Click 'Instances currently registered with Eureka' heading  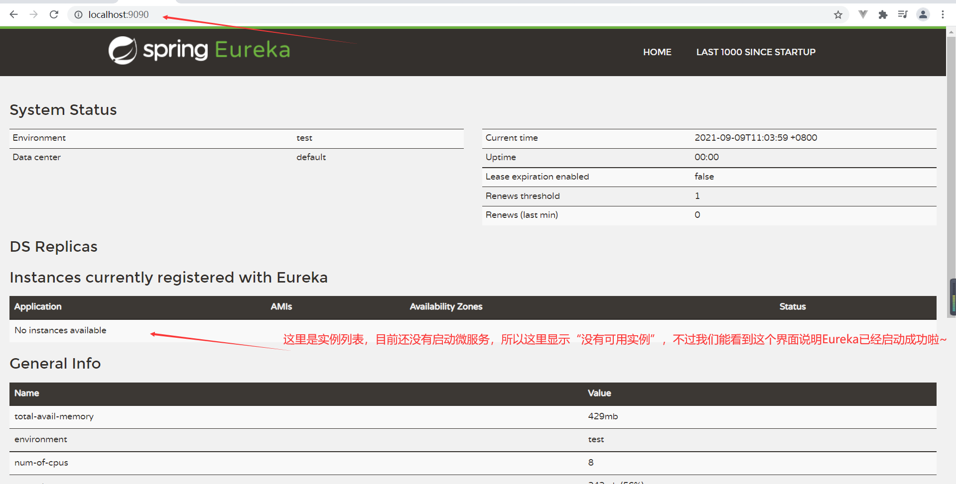coord(169,278)
